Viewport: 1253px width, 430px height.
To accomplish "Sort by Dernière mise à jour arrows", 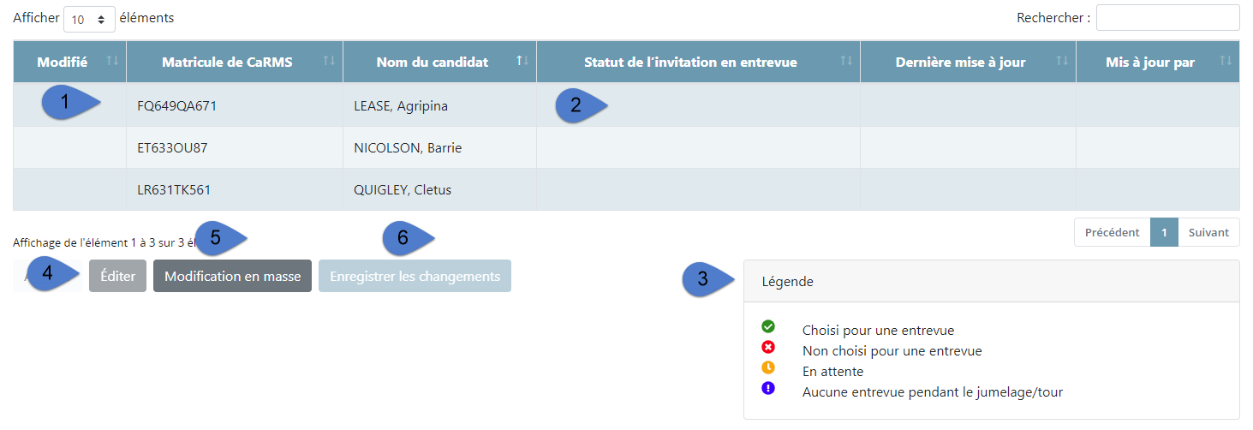I will click(x=1062, y=61).
